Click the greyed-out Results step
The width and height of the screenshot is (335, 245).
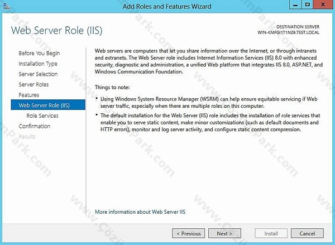point(27,137)
